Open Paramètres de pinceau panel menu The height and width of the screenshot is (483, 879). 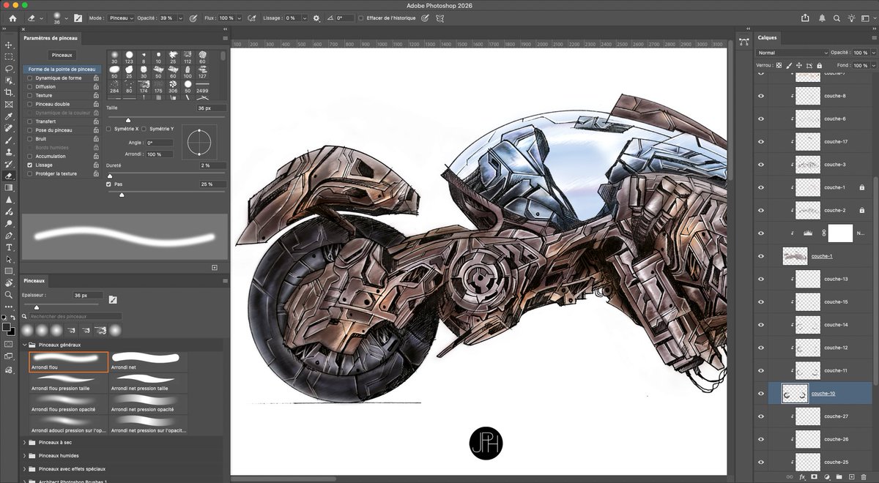225,38
